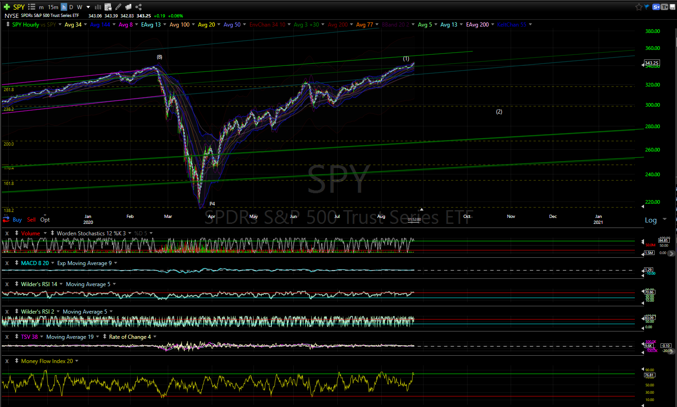
Task: Select the hourly 'h' timeframe
Action: (64, 7)
